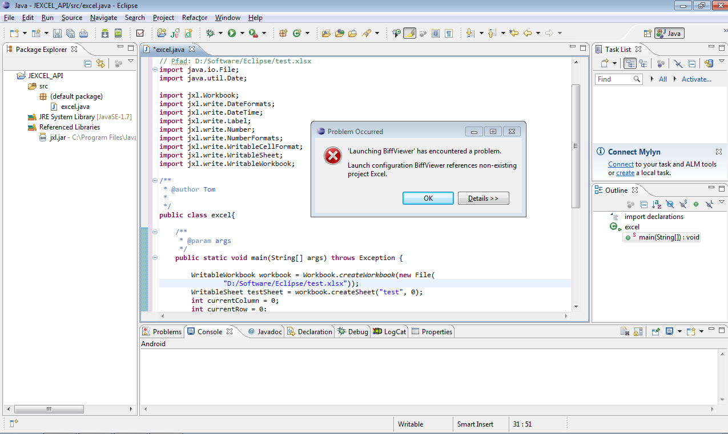The image size is (728, 434).
Task: Open the Back history dropdown arrow
Action: [x=538, y=33]
